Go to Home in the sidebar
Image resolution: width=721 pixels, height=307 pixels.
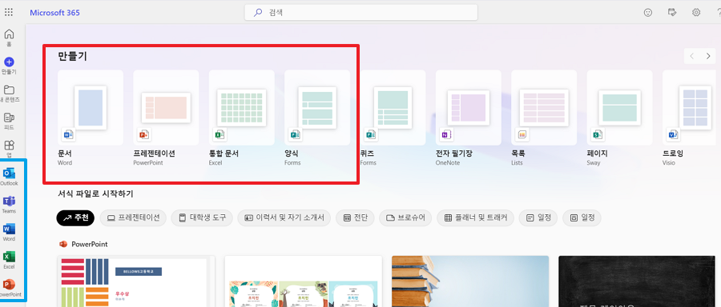point(9,38)
